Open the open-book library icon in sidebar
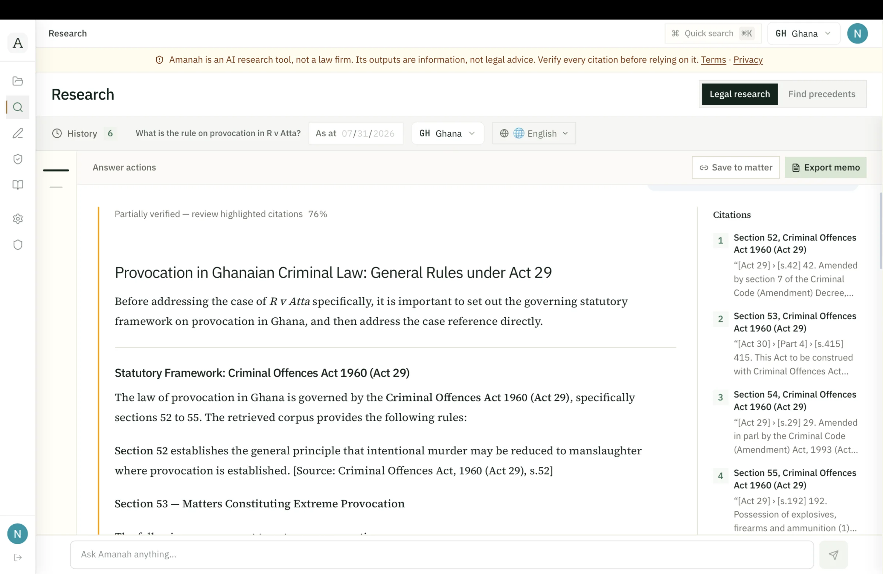 click(17, 185)
